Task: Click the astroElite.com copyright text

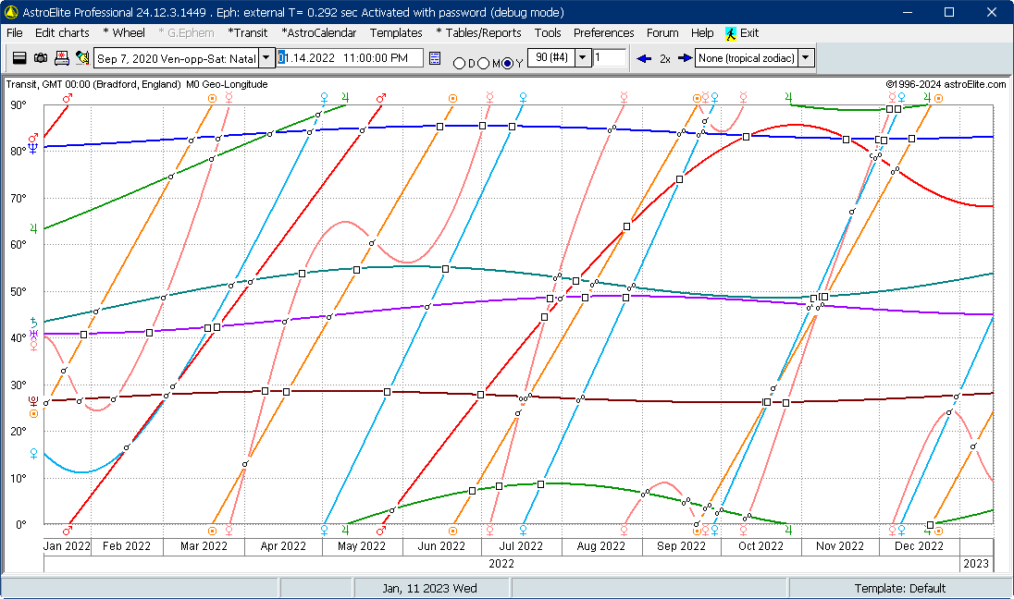Action: pos(946,84)
